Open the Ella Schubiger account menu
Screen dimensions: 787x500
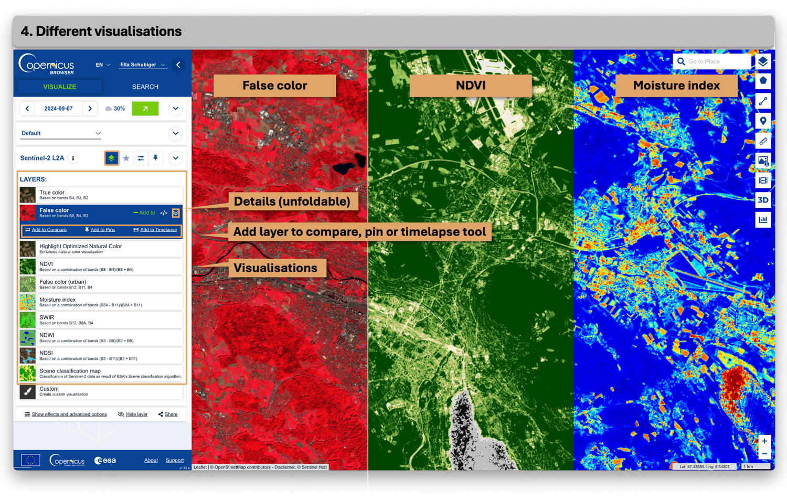pyautogui.click(x=142, y=65)
